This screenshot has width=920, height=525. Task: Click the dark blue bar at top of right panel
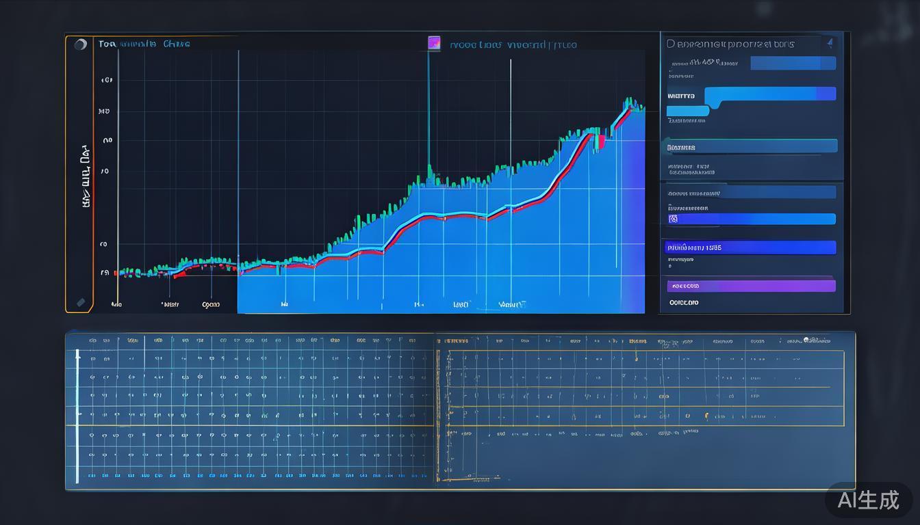(793, 63)
